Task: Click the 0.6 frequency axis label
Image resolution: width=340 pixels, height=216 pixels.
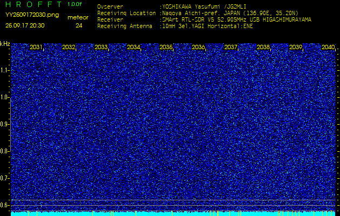Action: click(x=4, y=205)
